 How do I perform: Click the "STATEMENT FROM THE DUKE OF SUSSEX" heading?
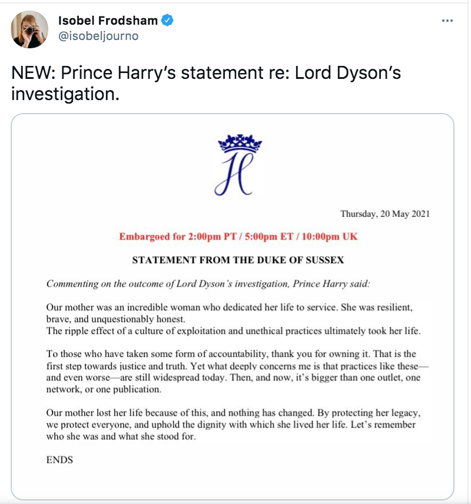(x=238, y=260)
